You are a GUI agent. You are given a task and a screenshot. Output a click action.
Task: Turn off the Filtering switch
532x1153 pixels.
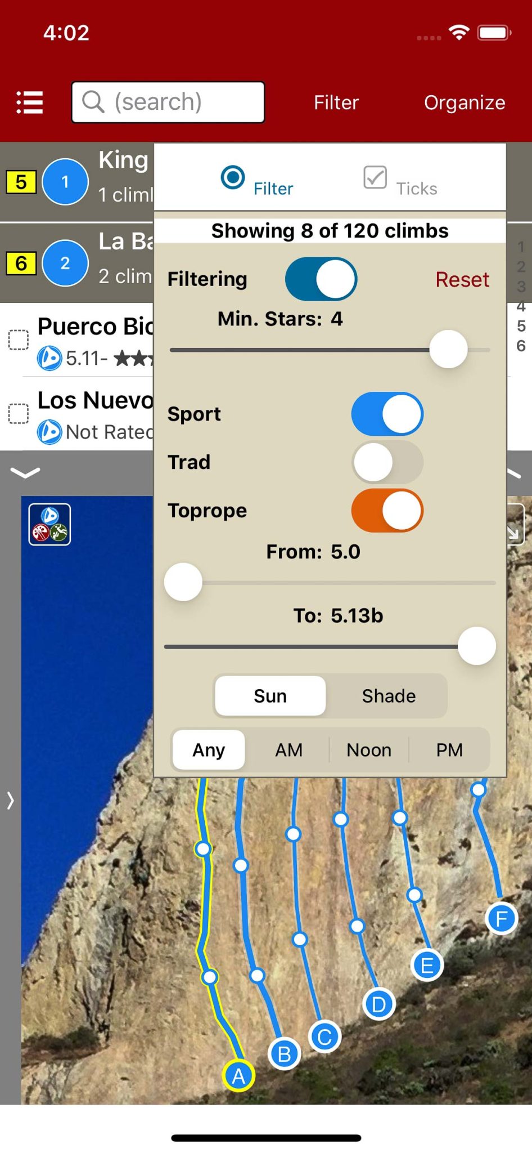point(321,279)
